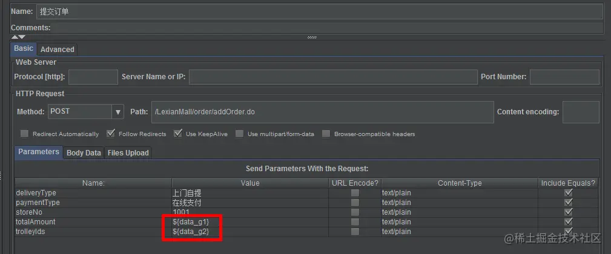Enable Redirect Automatically checkbox
611x254 pixels.
click(25, 134)
